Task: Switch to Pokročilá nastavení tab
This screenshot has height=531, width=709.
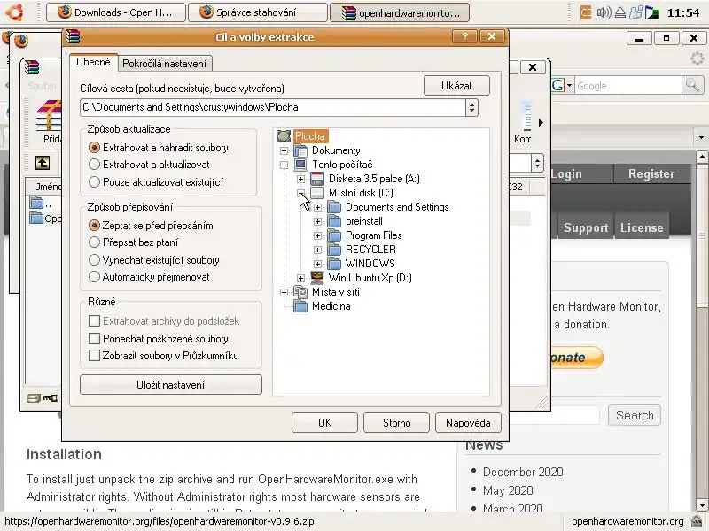Action: 165,64
